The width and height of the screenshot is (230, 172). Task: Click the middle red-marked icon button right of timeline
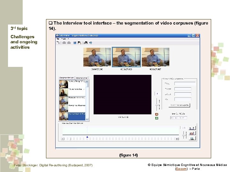click(x=192, y=133)
